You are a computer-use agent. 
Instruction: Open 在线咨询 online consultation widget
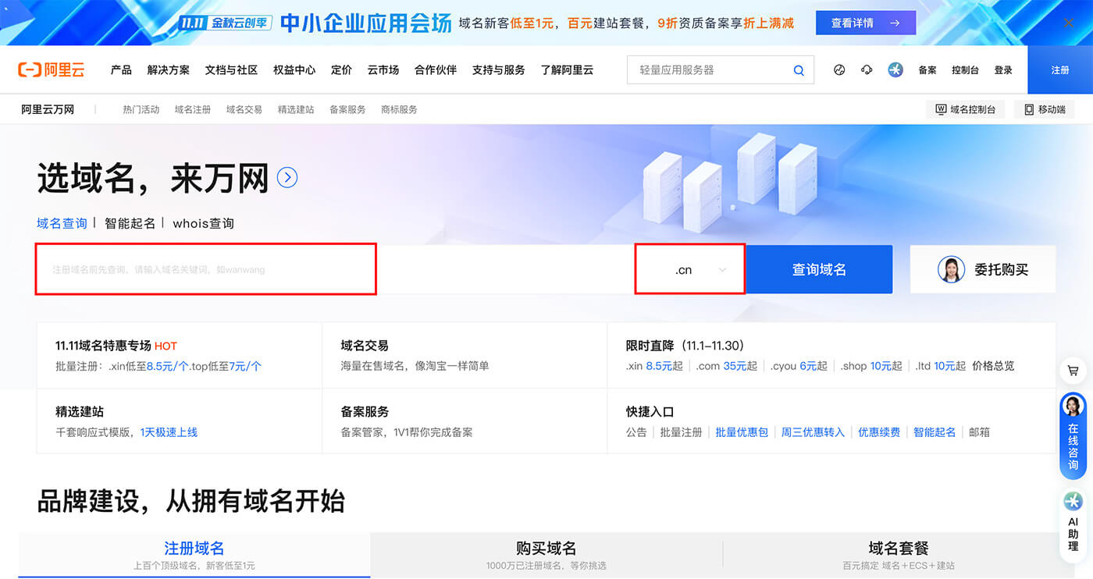coord(1073,435)
